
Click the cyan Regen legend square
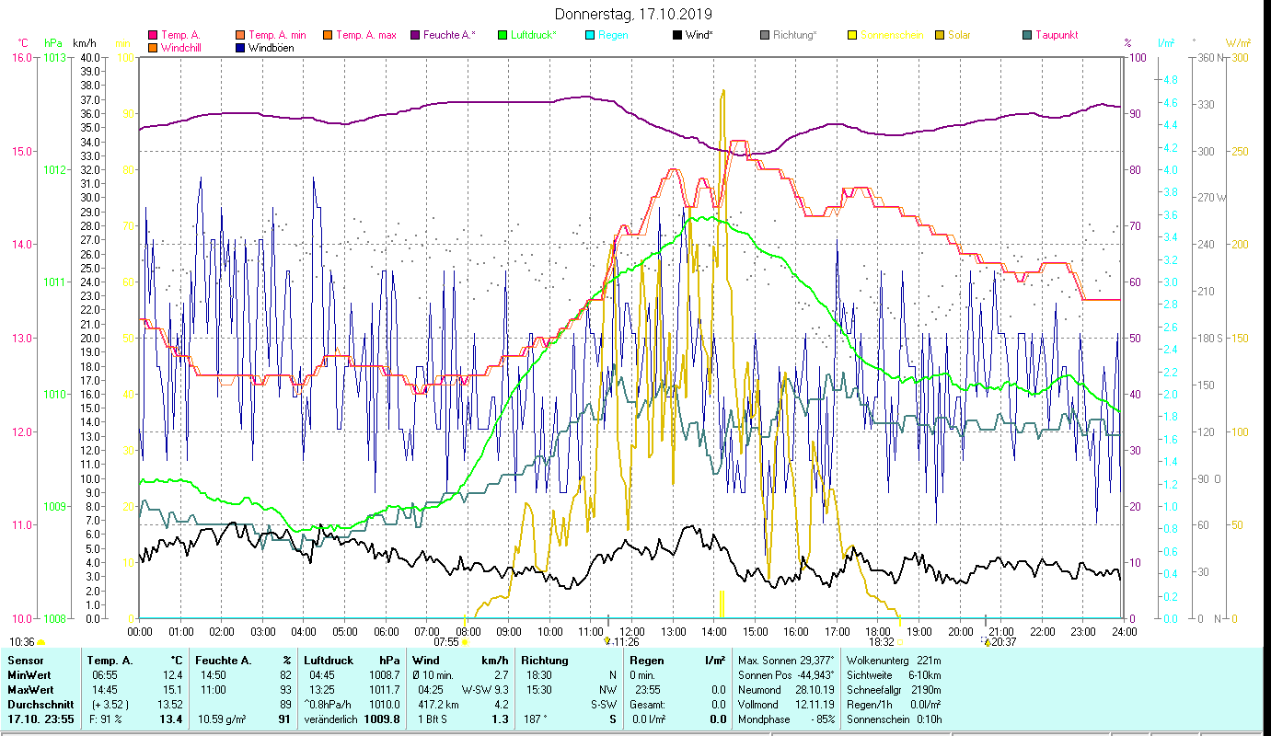[x=590, y=36]
